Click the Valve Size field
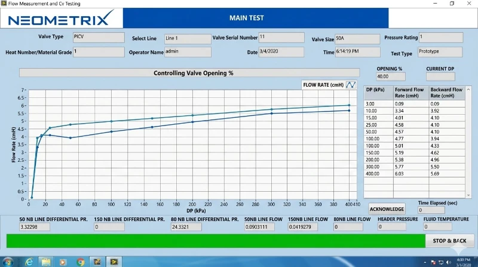Image resolution: width=478 pixels, height=267 pixels. point(357,39)
